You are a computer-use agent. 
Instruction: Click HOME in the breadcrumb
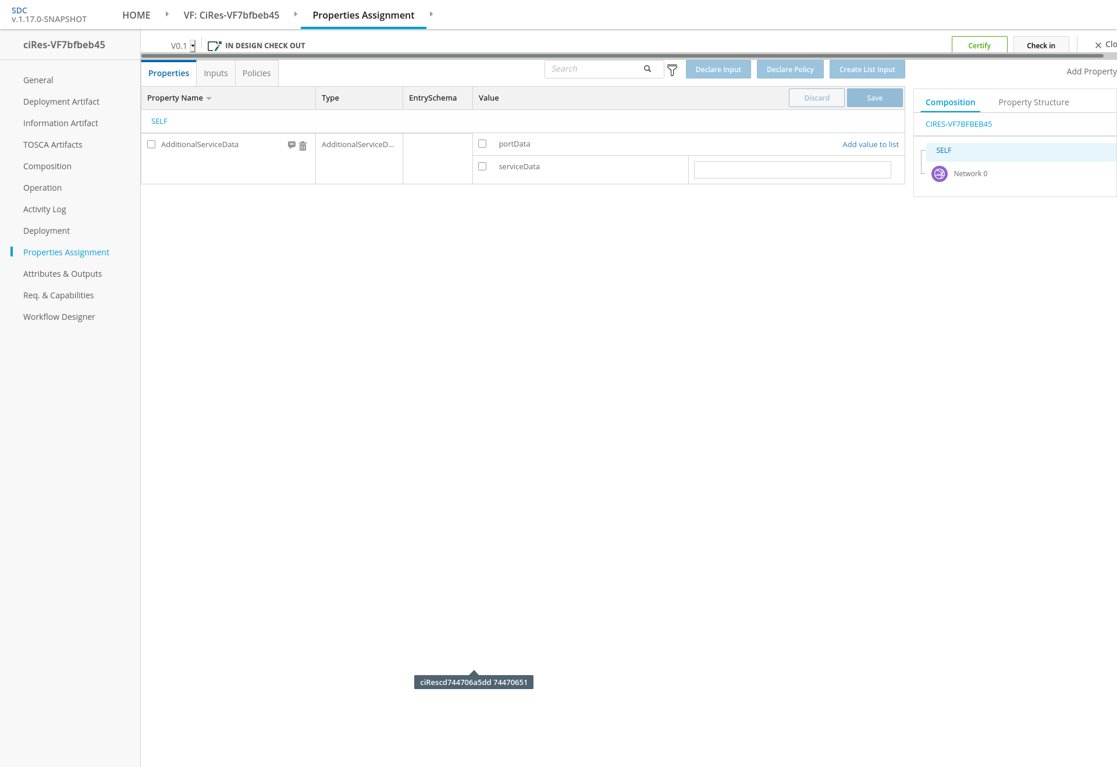[x=136, y=15]
